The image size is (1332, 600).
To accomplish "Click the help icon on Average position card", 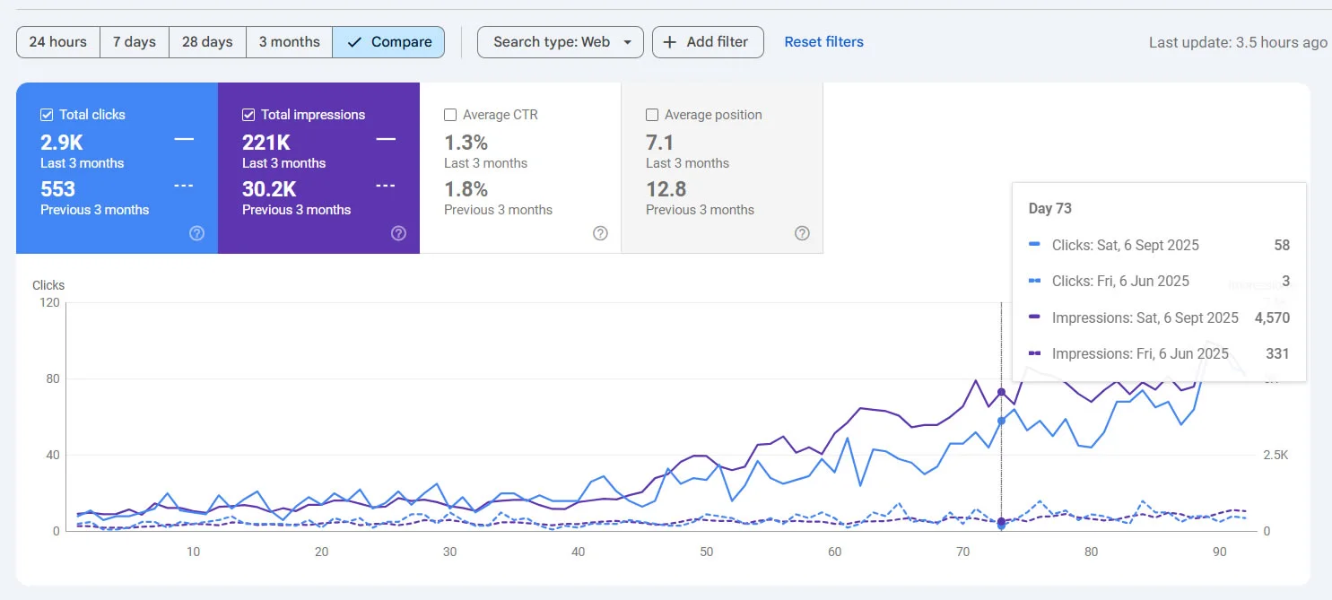I will (x=802, y=233).
